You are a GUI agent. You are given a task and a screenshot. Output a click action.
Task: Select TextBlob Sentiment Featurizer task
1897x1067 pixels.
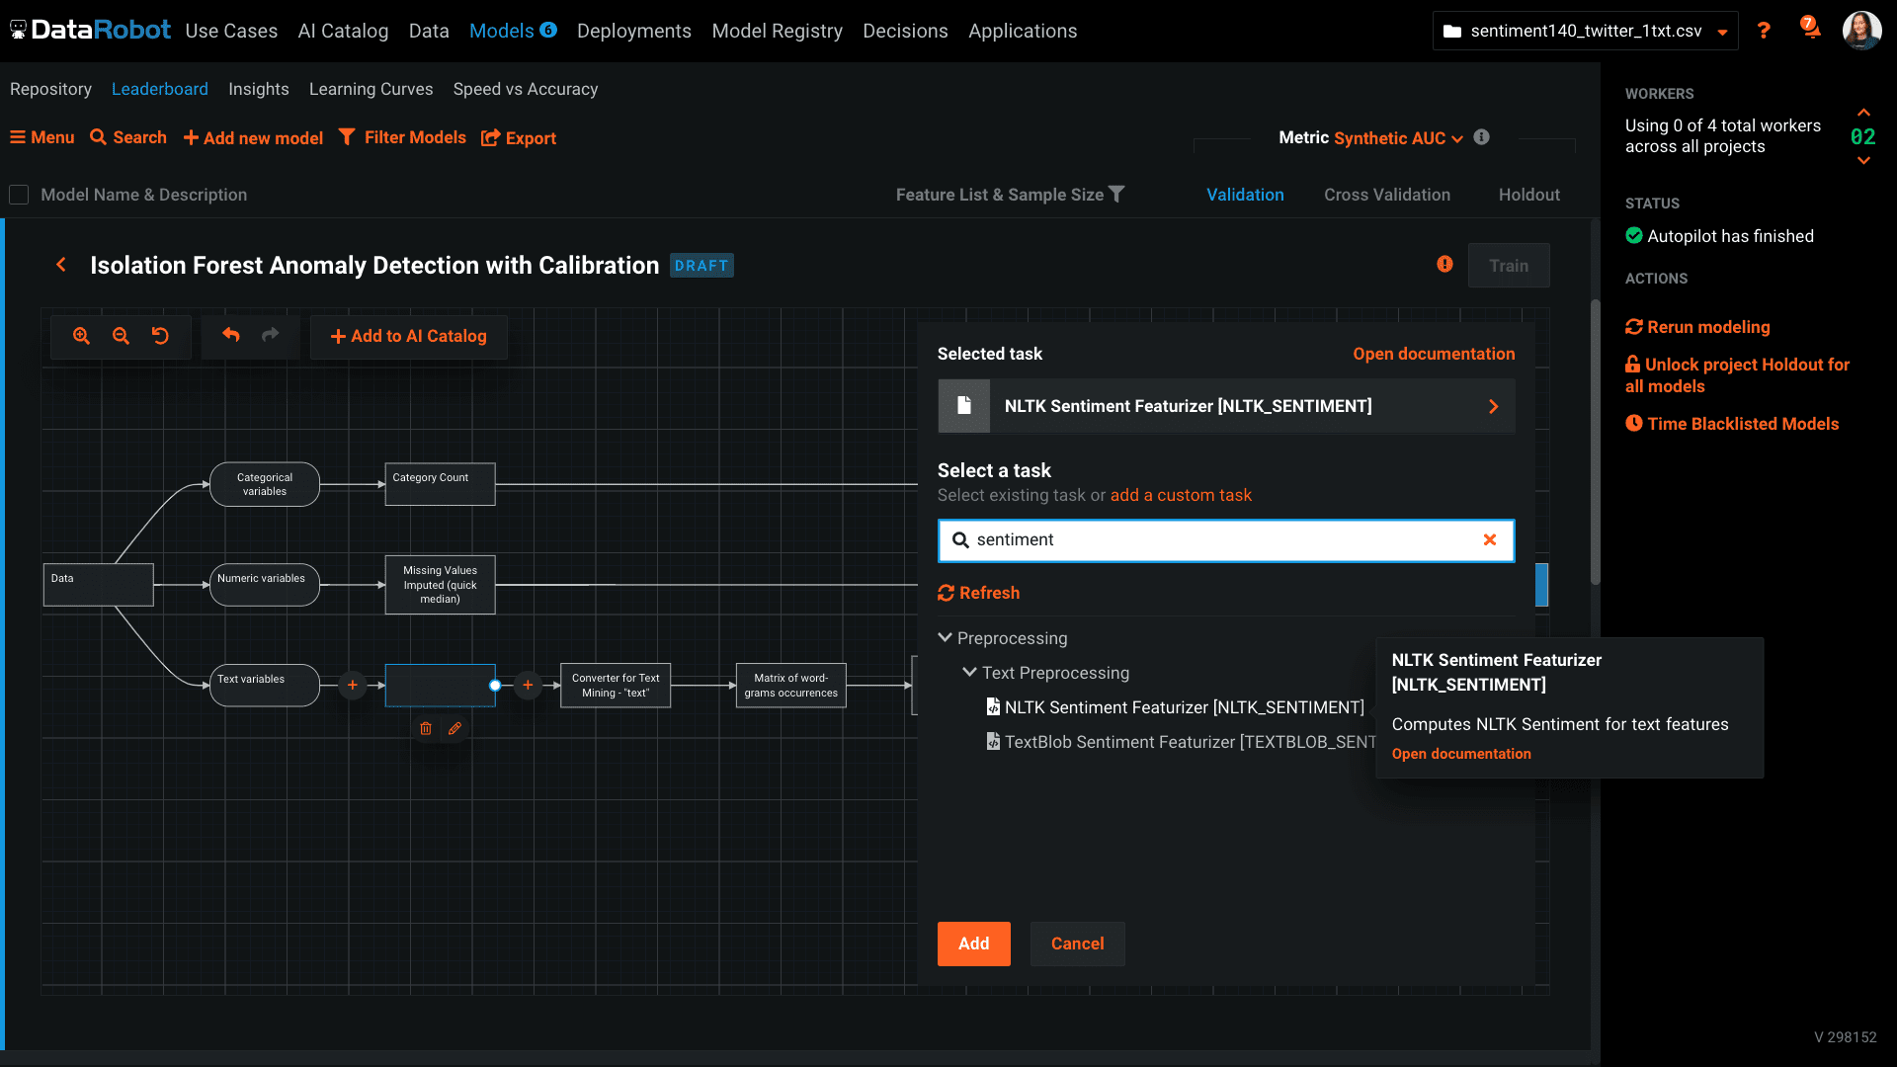click(1181, 742)
